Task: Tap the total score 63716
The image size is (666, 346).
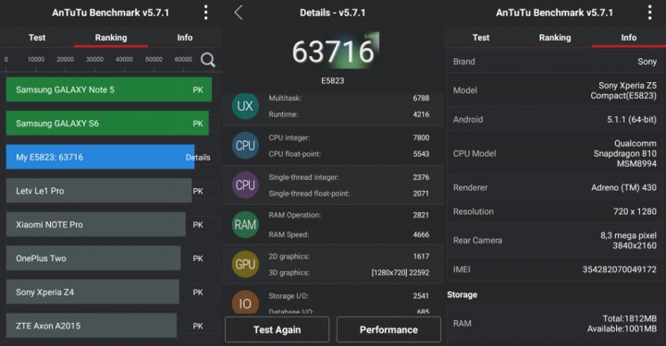Action: [x=333, y=52]
